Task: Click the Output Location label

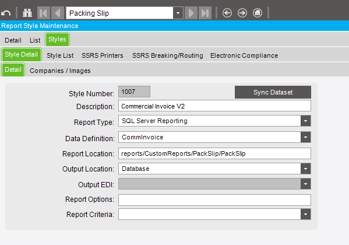Action: (x=88, y=169)
